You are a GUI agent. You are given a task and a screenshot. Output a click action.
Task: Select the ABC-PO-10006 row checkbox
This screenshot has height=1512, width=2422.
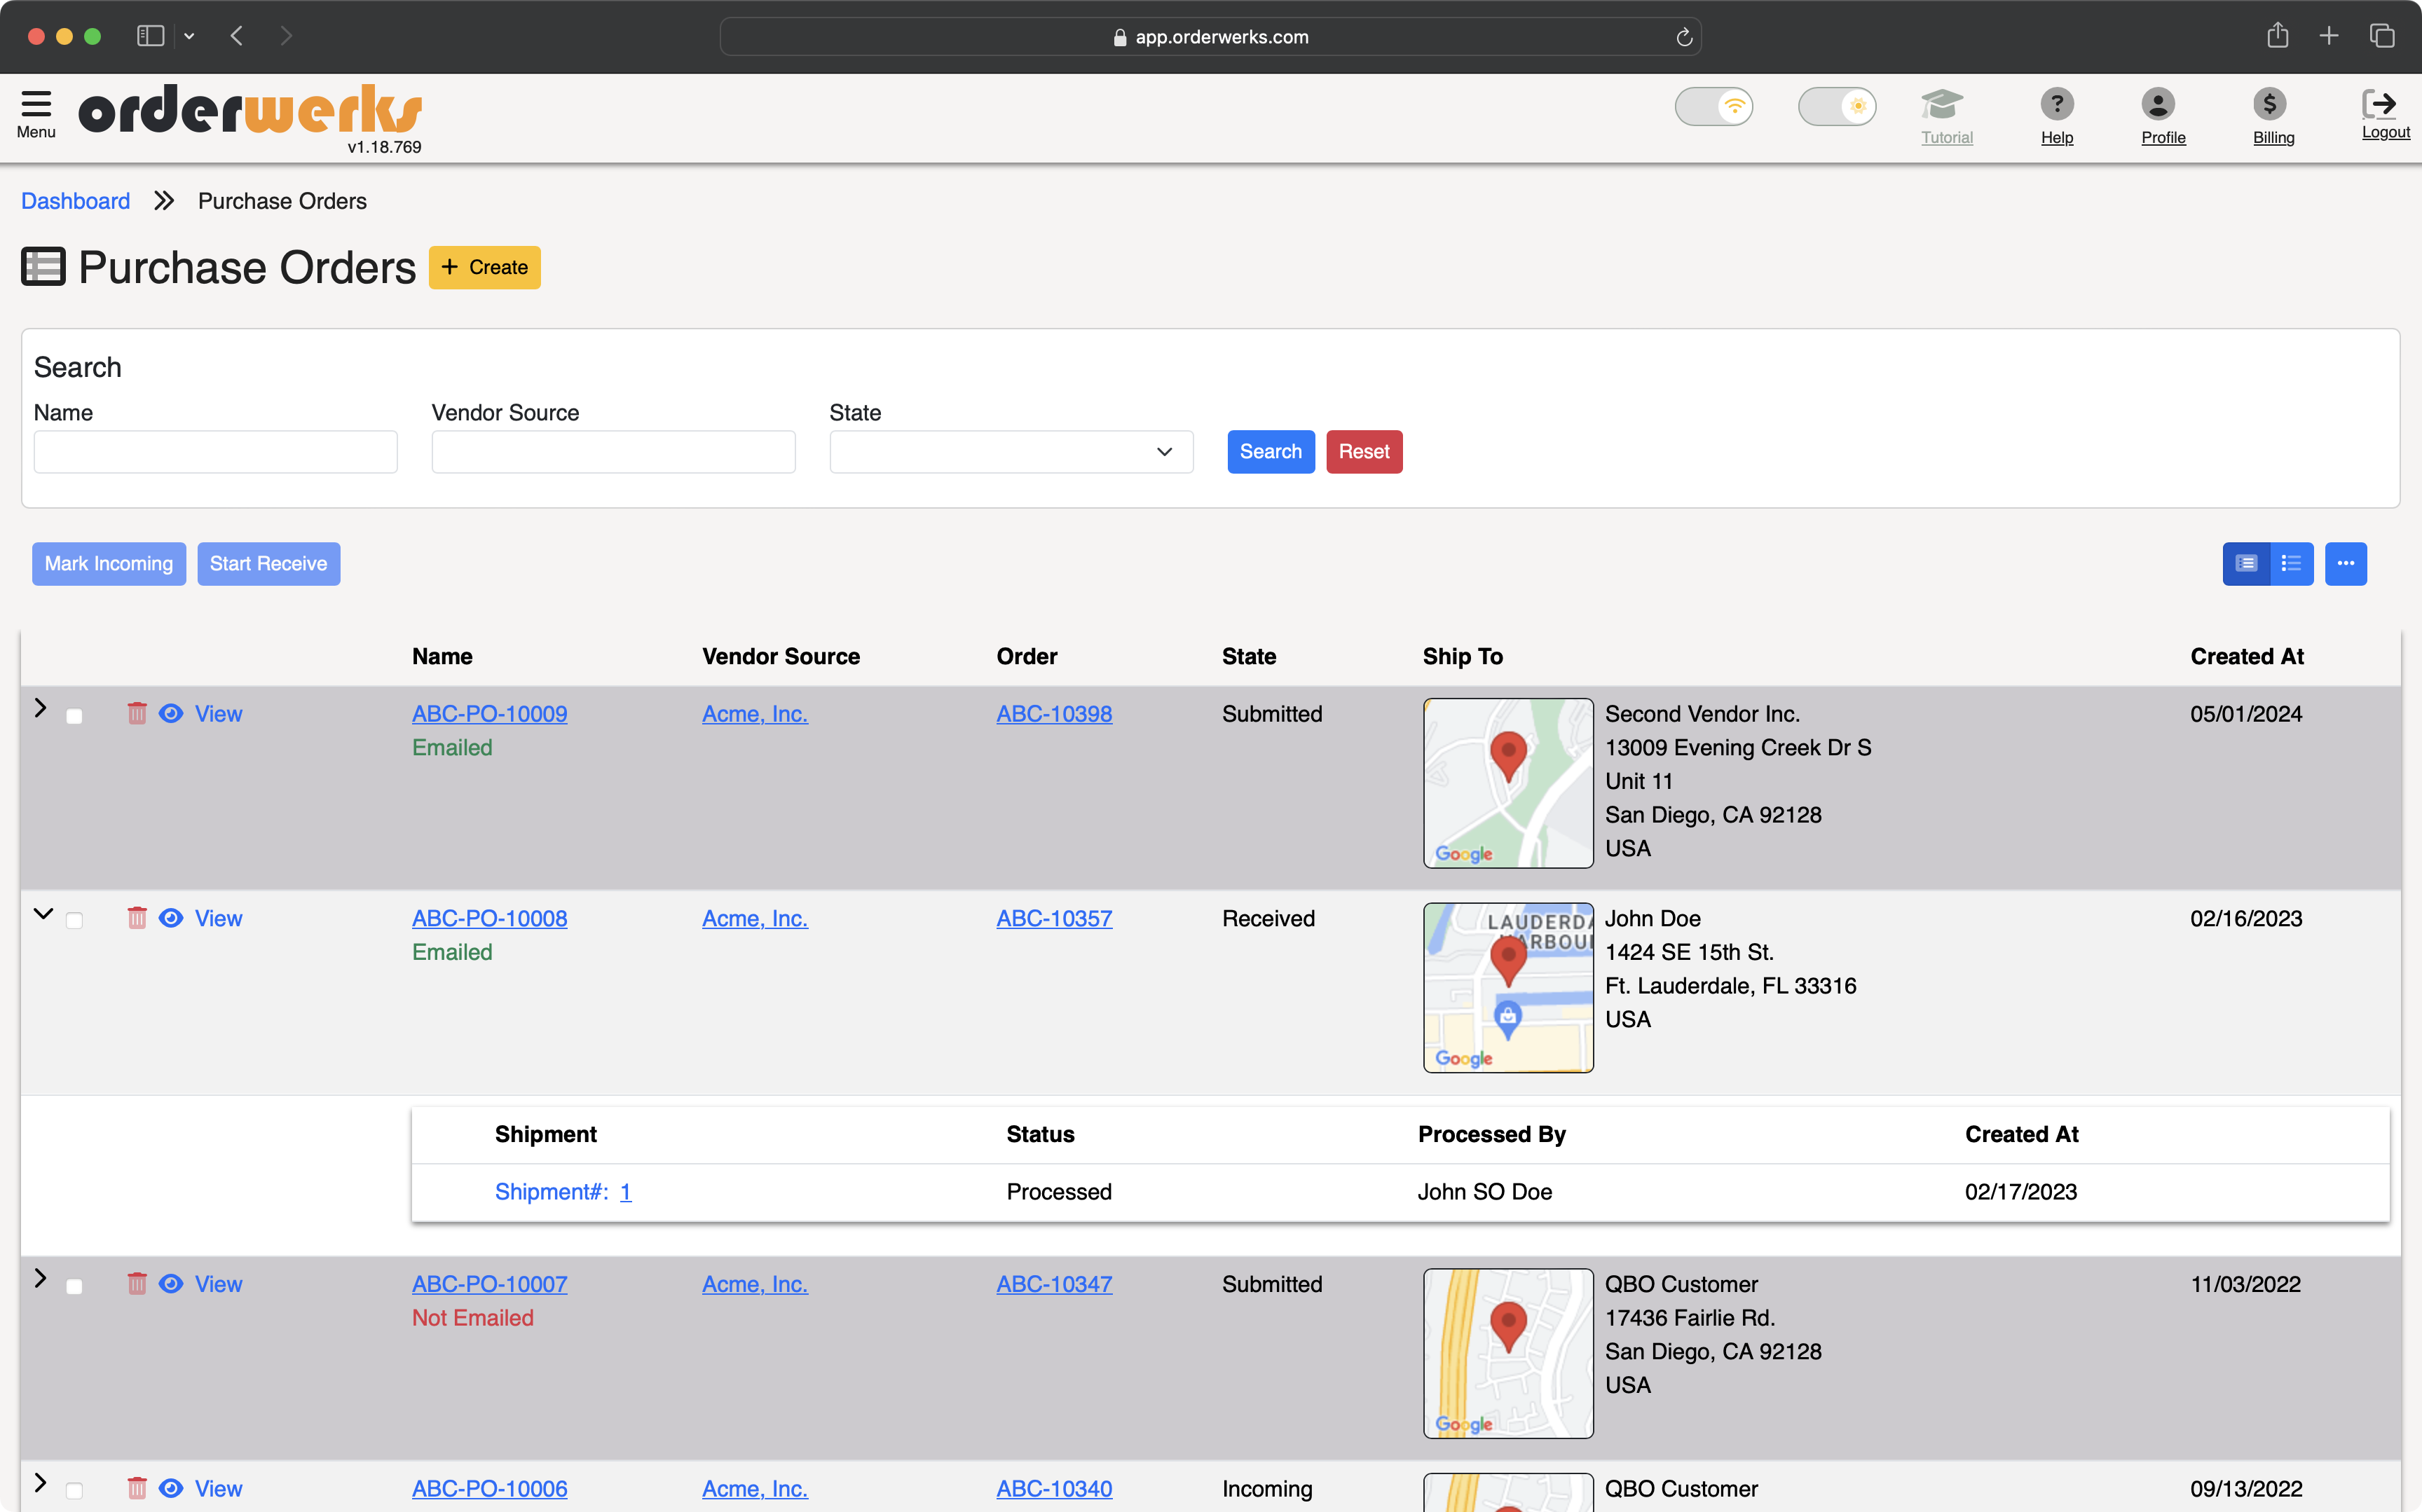pyautogui.click(x=74, y=1491)
